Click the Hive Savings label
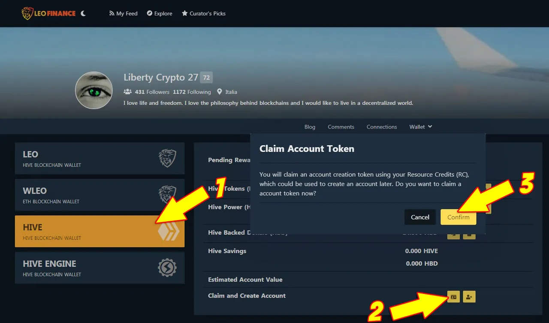549x323 pixels. coord(227,251)
